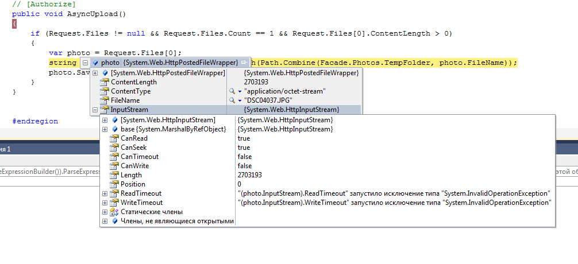578x264 pixels.
Task: Click the Length value 2703193 in InputStream
Action: (x=250, y=175)
